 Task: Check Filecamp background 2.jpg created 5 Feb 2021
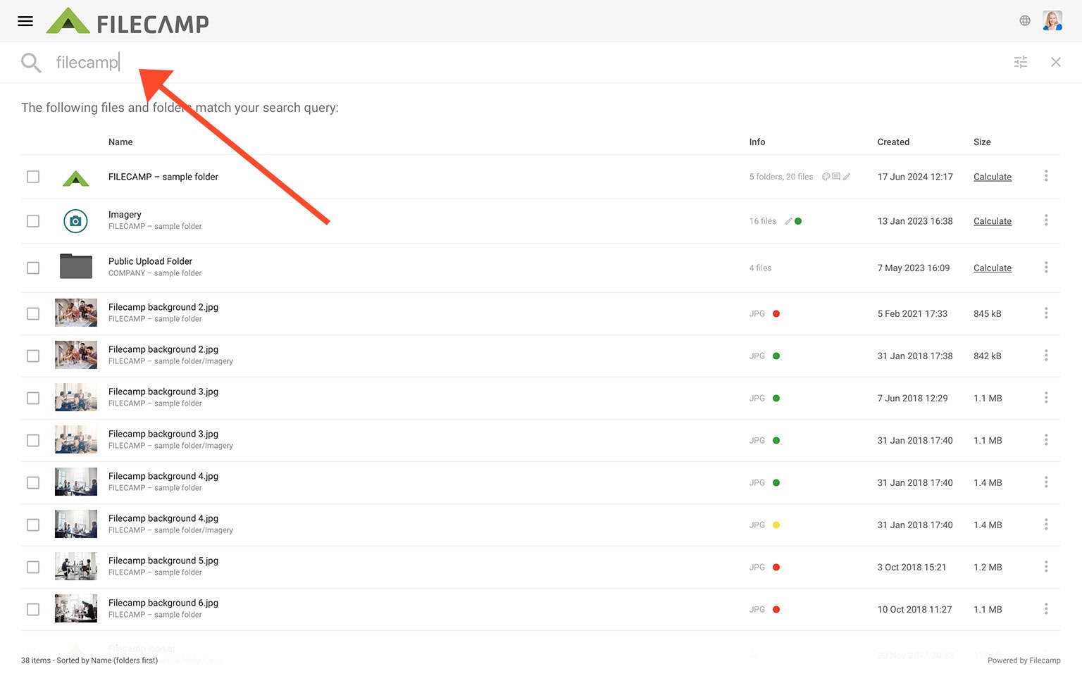[33, 313]
